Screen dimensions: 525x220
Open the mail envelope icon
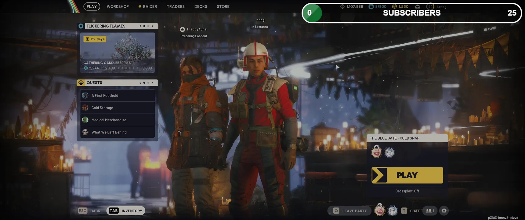coord(418,6)
